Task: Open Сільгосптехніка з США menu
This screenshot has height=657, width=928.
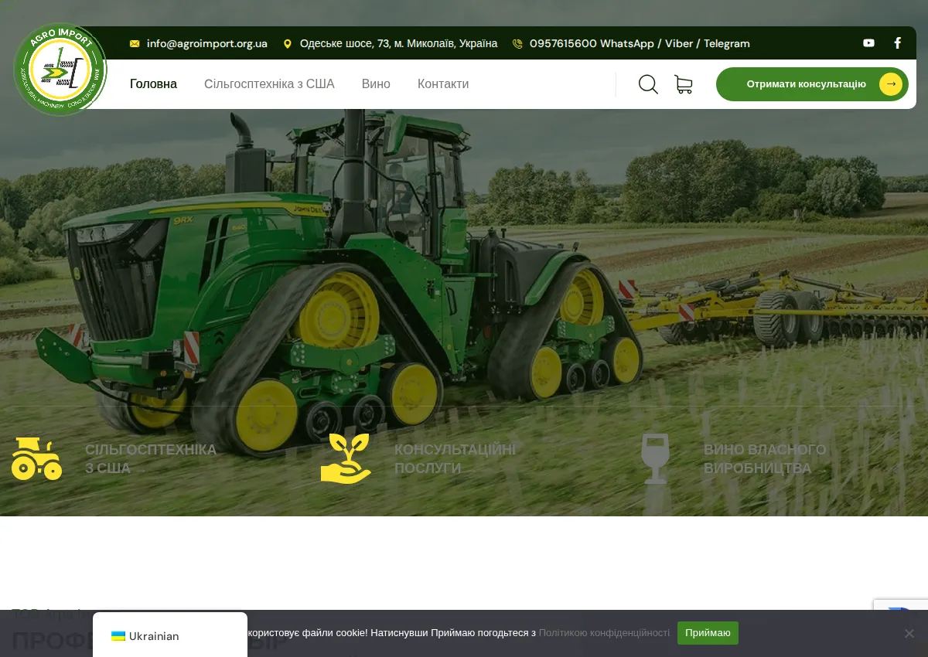Action: tap(269, 84)
